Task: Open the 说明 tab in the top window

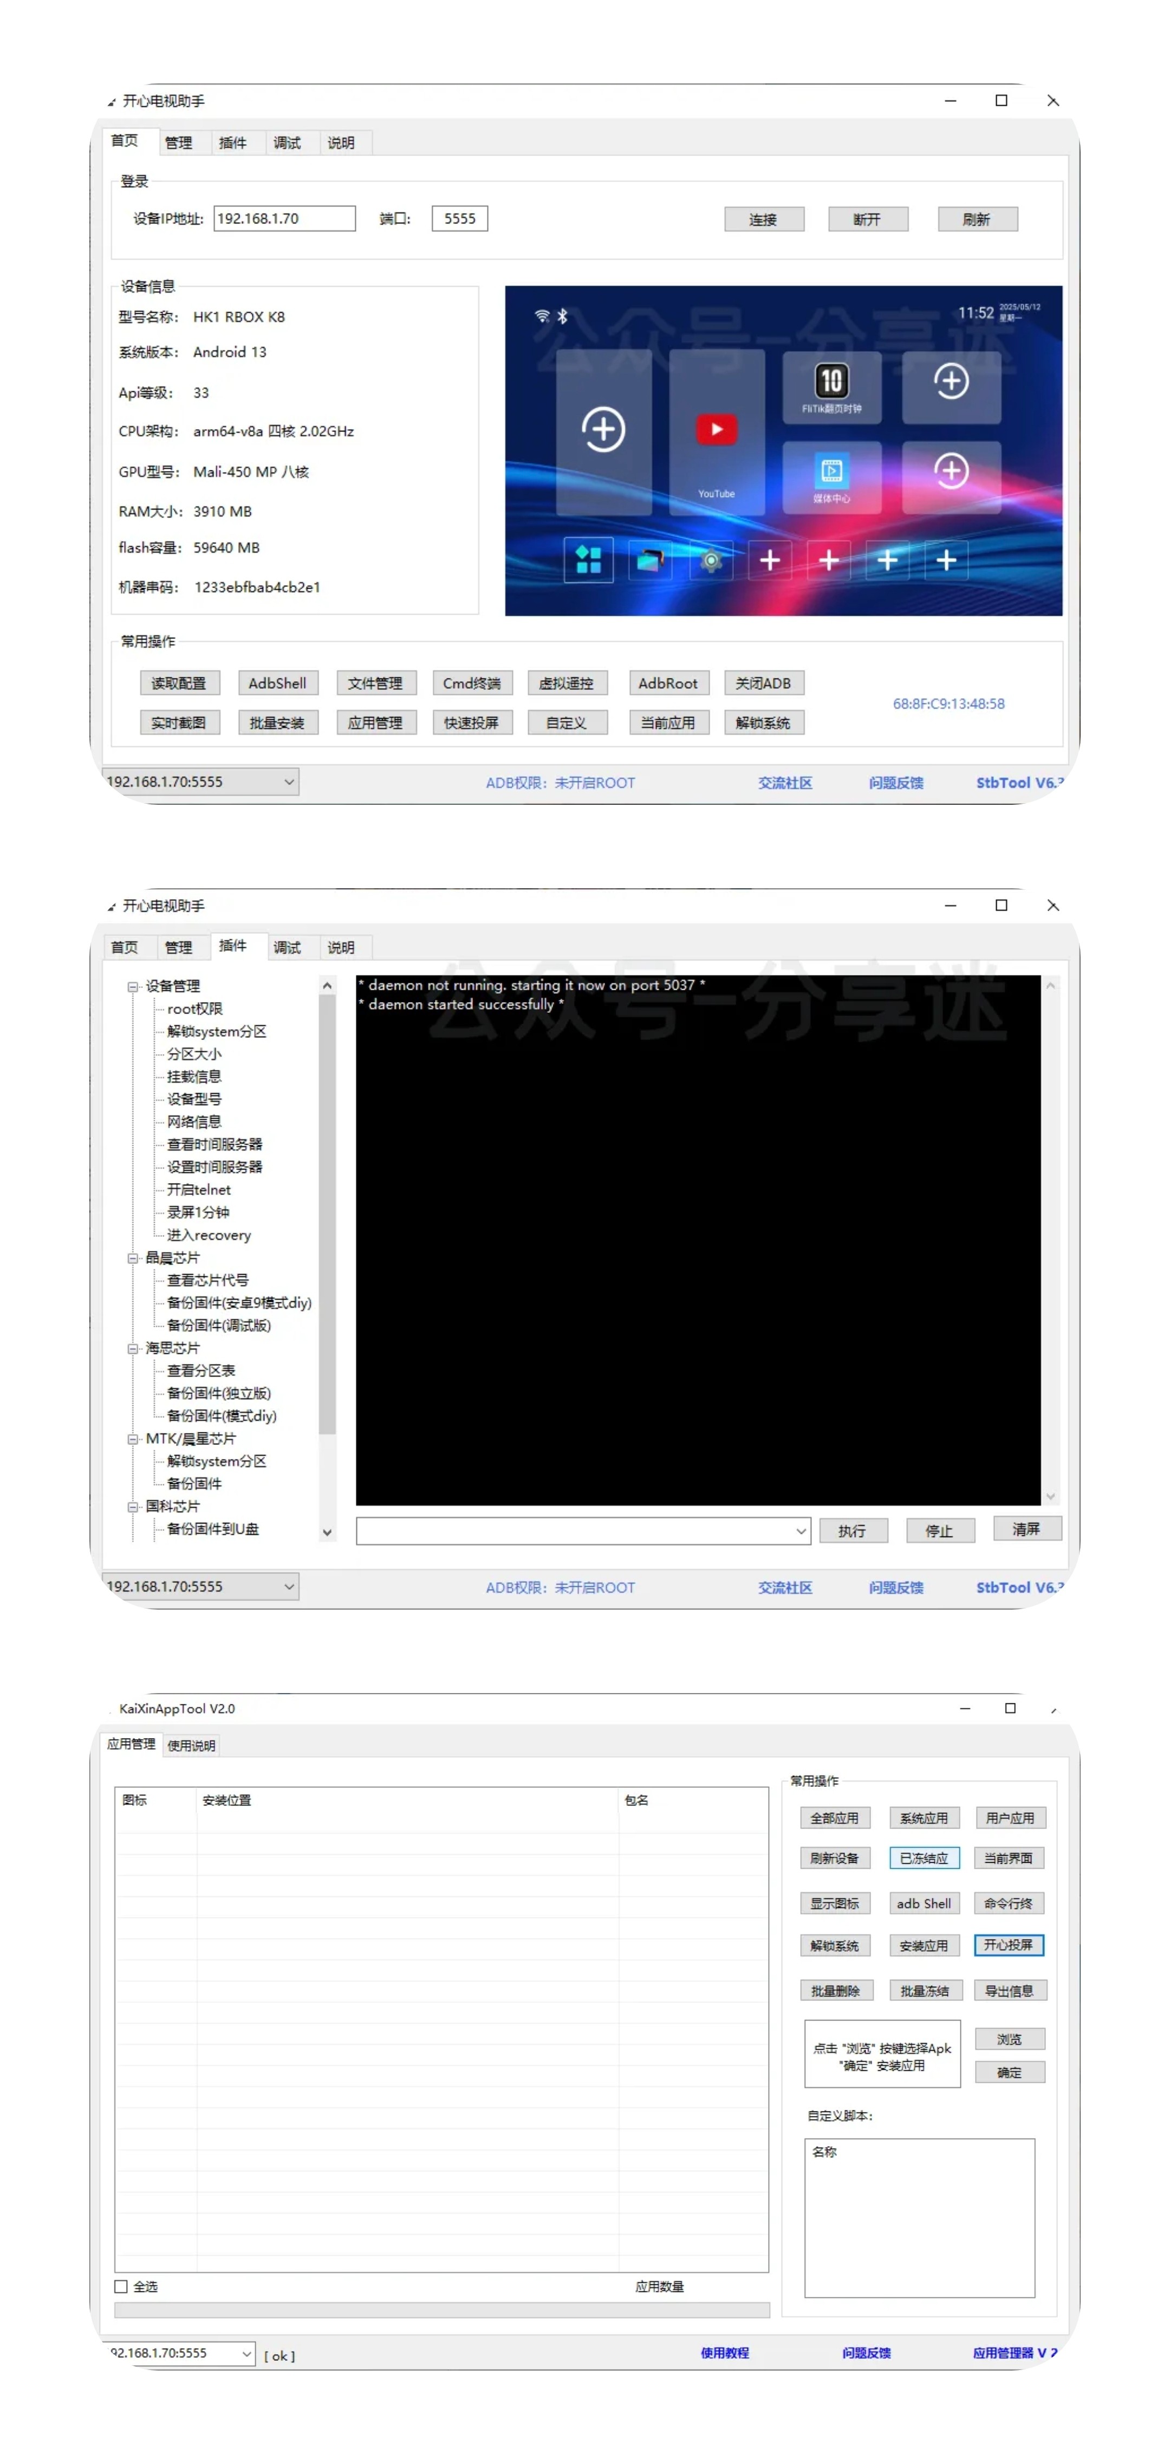Action: click(x=341, y=142)
